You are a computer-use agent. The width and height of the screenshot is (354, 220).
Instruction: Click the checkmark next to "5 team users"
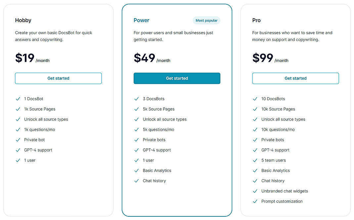tap(255, 160)
